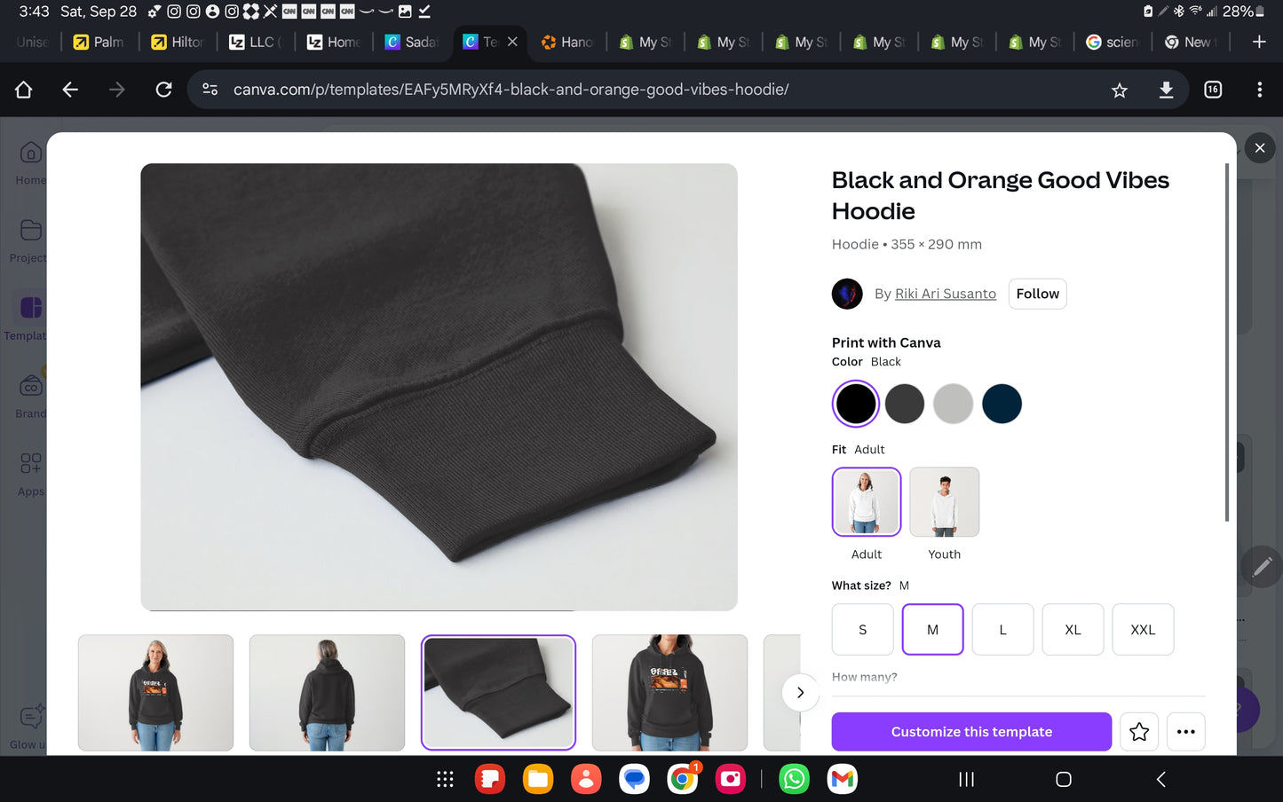This screenshot has height=802, width=1283.
Task: Choose size XL
Action: 1073,630
